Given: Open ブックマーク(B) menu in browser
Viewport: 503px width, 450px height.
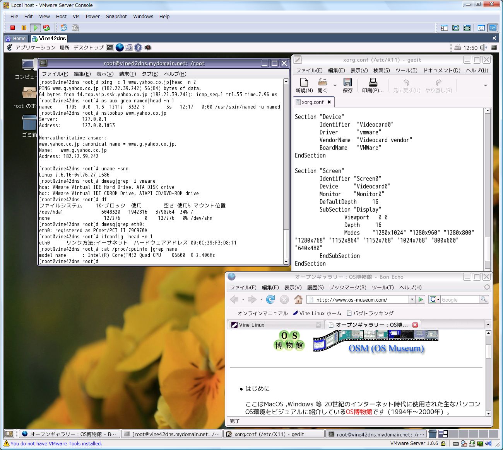Looking at the screenshot, I should [347, 287].
